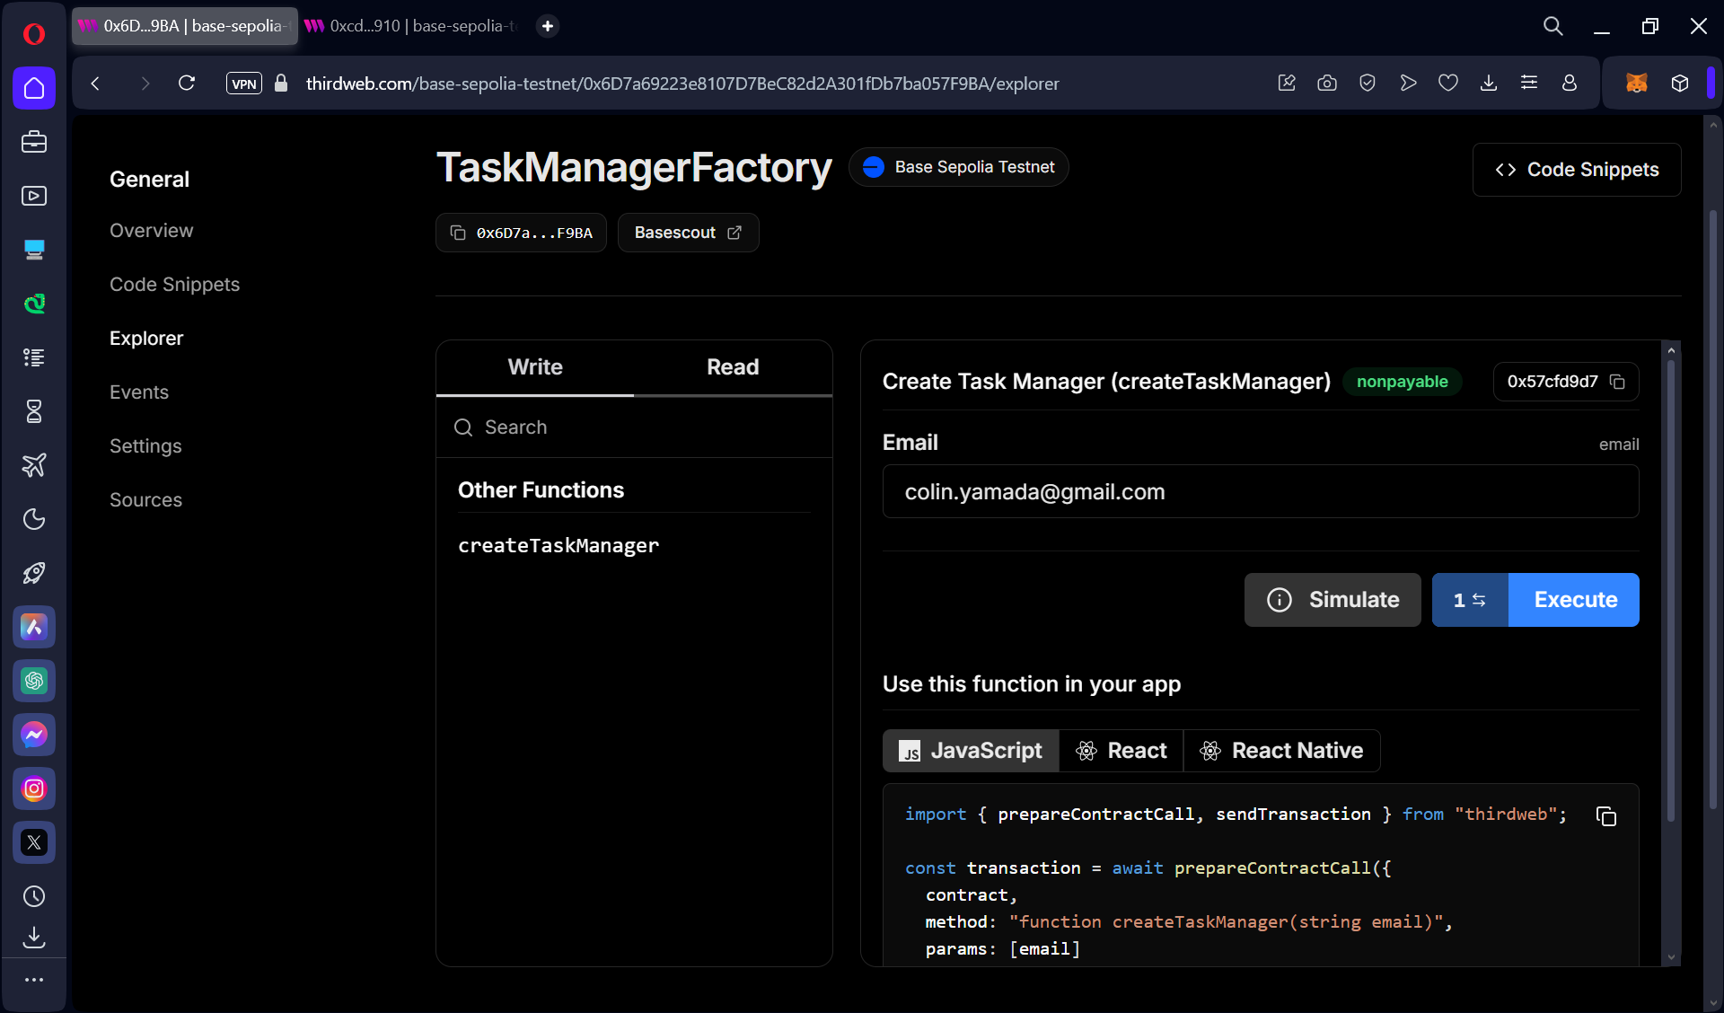Switch to the Read functions tab
This screenshot has width=1724, height=1013.
(732, 367)
